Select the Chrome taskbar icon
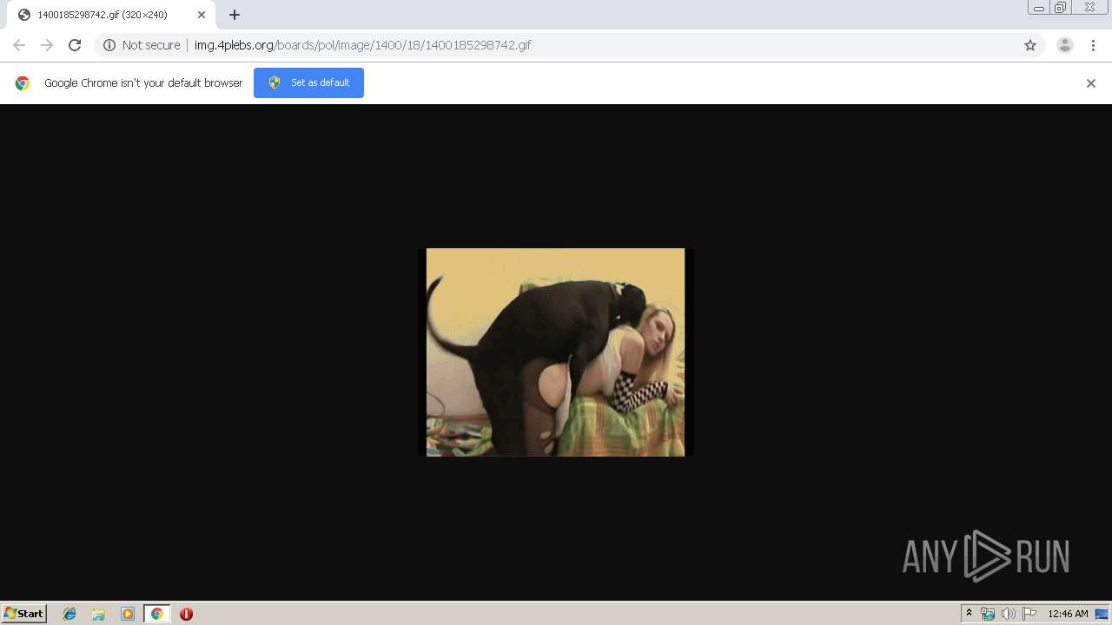Viewport: 1112px width, 625px height. click(x=157, y=614)
